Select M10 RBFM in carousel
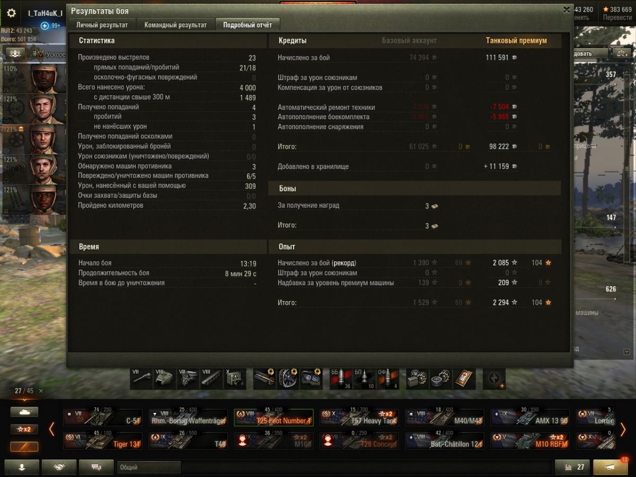 click(529, 441)
